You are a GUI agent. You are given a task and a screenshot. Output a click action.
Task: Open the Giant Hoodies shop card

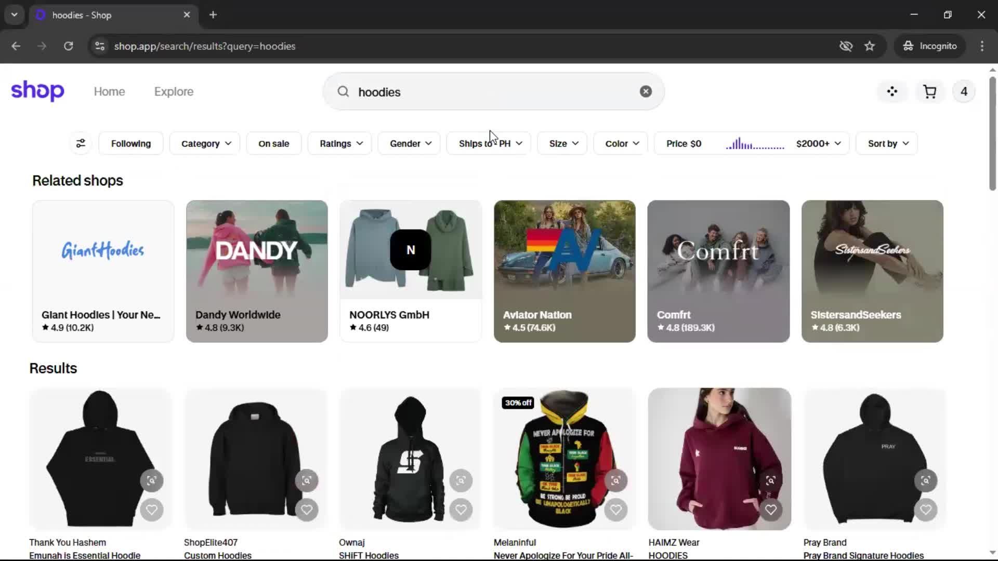pos(103,271)
